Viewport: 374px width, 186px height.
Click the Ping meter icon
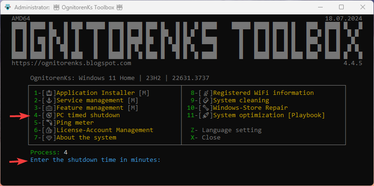pyautogui.click(x=49, y=123)
